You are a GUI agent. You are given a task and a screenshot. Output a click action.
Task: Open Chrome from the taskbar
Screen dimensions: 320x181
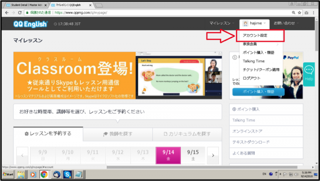[x=44, y=174]
